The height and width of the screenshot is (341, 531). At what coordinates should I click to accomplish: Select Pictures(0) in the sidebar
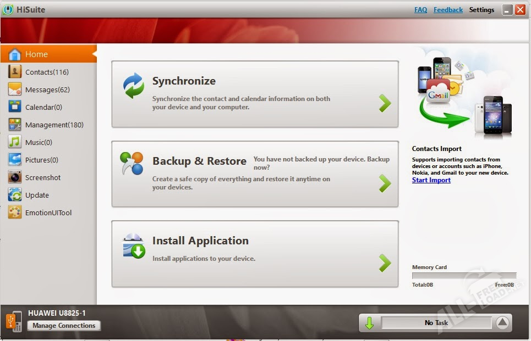click(x=41, y=160)
